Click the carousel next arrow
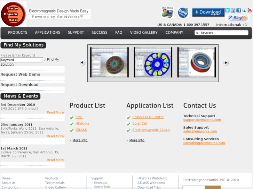 [x=226, y=62]
